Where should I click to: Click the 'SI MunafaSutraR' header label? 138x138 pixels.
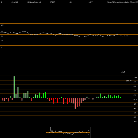34,2
